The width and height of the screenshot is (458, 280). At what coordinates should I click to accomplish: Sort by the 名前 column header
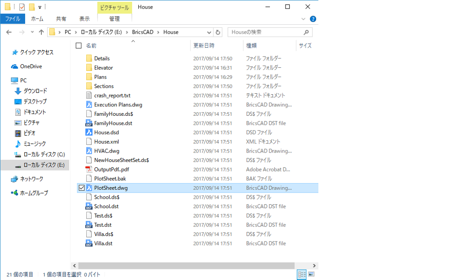(x=91, y=46)
